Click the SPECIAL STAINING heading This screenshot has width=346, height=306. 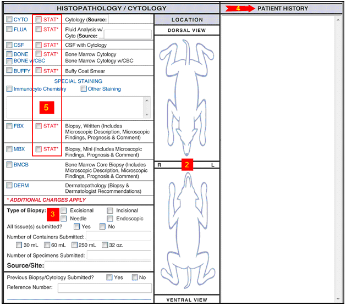tap(78, 81)
